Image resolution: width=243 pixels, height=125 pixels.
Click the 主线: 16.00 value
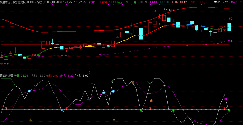[x=81, y=76]
